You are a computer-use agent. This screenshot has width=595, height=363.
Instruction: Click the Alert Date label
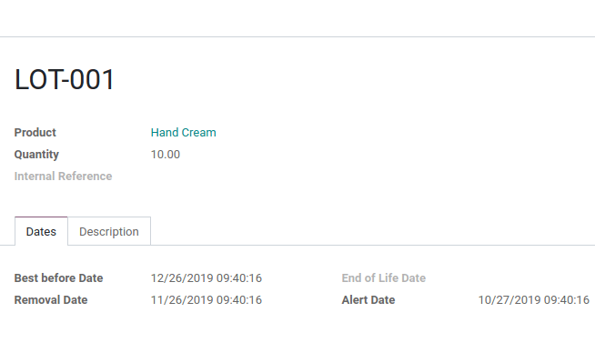[x=368, y=300]
